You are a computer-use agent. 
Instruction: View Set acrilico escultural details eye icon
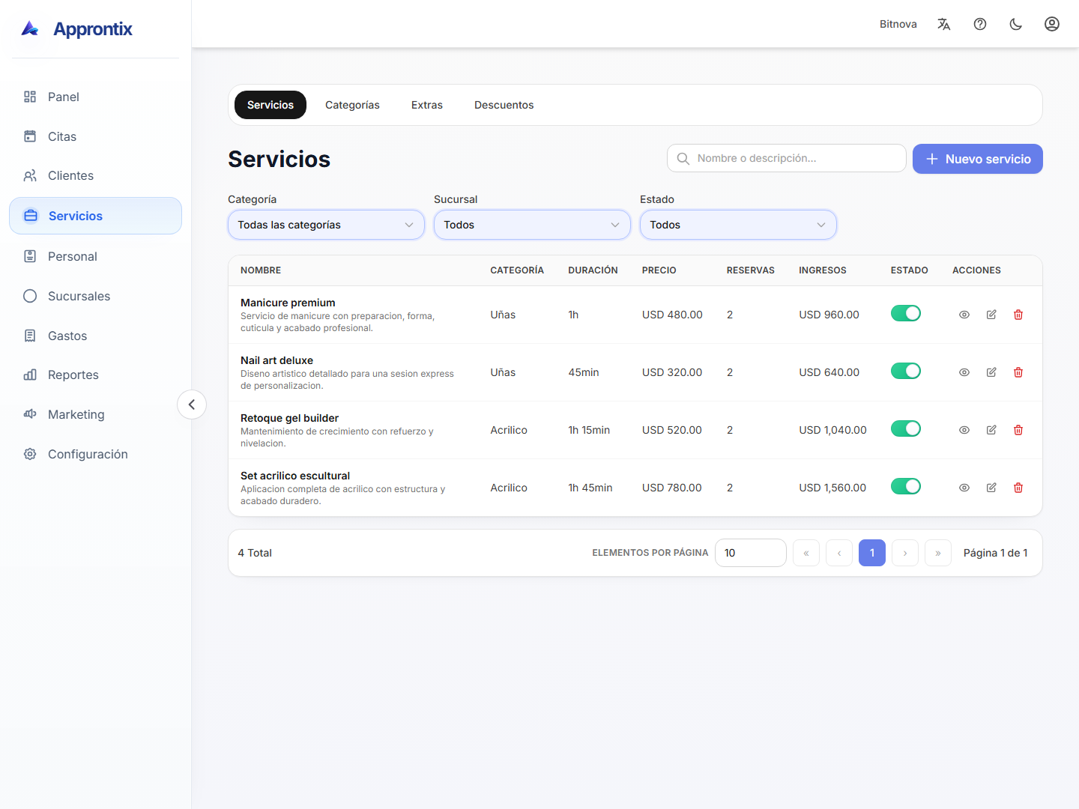click(964, 488)
